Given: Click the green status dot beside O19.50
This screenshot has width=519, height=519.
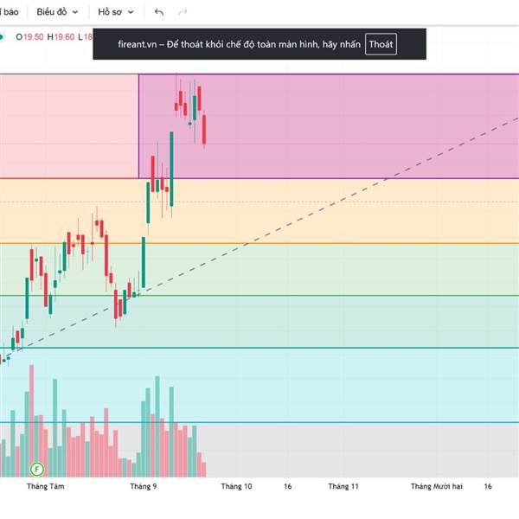Looking at the screenshot, I should click(2, 36).
